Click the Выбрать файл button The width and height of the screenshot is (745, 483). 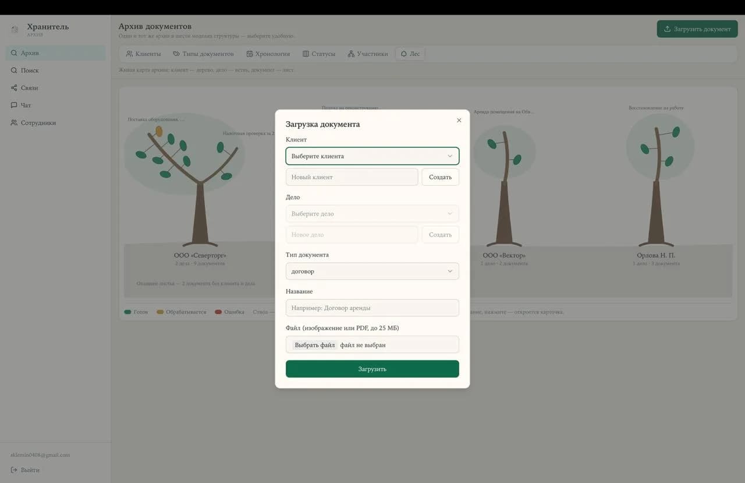tap(315, 345)
